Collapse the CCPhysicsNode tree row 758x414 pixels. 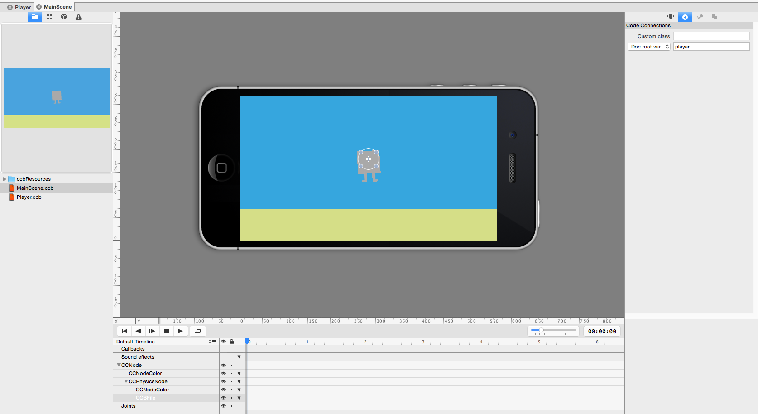[x=126, y=381]
